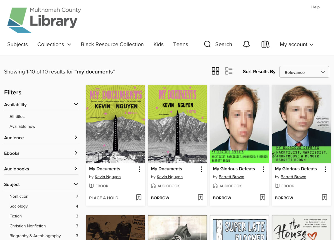Bookmark the My Glorious Defeats audiobook
Image resolution: width=334 pixels, height=240 pixels.
point(262,197)
